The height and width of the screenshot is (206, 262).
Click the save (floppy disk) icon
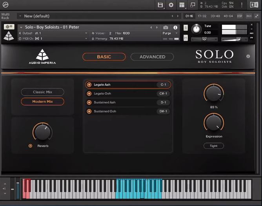pyautogui.click(x=160, y=5)
